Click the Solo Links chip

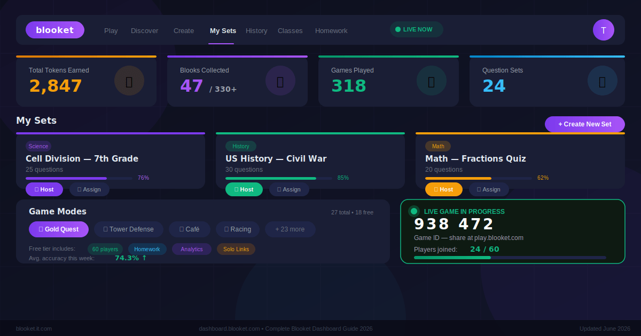[x=236, y=249]
